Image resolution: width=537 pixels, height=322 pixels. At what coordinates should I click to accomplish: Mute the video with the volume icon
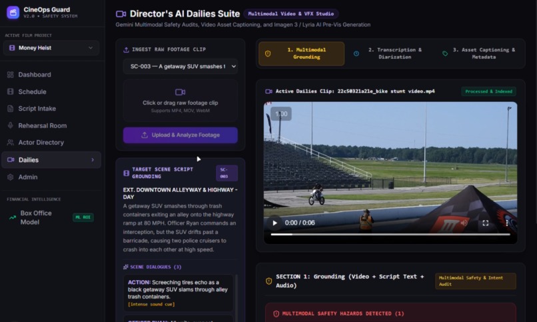(x=464, y=223)
